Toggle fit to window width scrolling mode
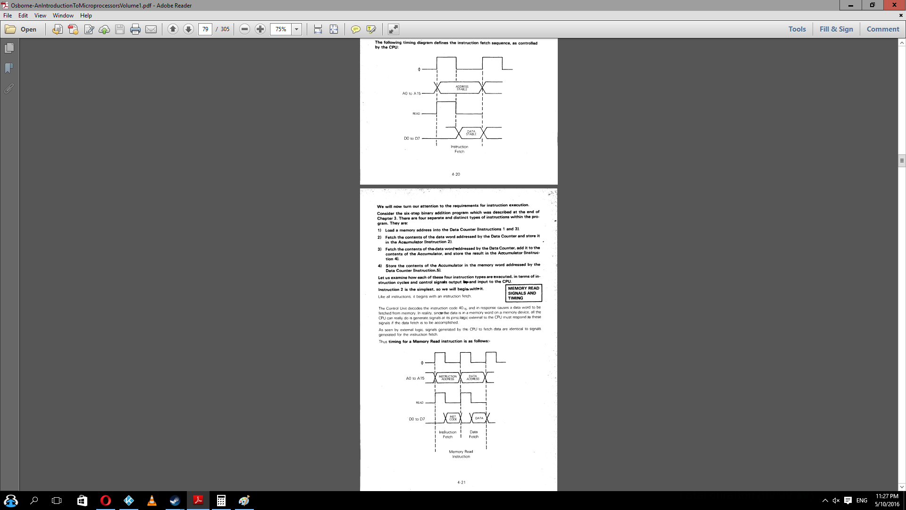 pyautogui.click(x=318, y=29)
